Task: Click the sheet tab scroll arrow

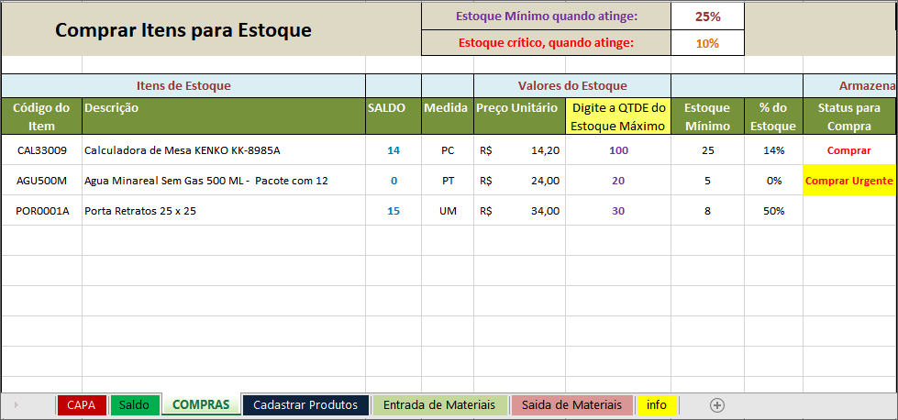Action: (16, 405)
